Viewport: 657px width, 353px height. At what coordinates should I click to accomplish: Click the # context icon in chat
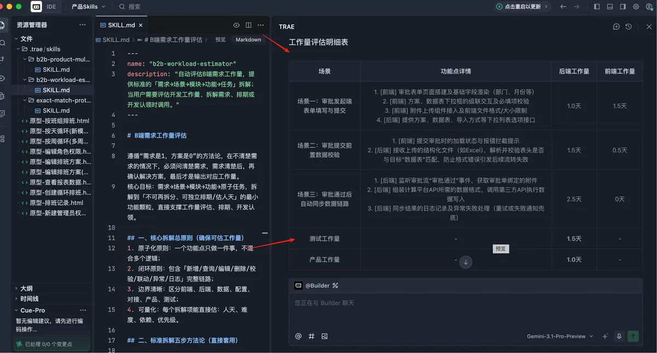click(312, 337)
